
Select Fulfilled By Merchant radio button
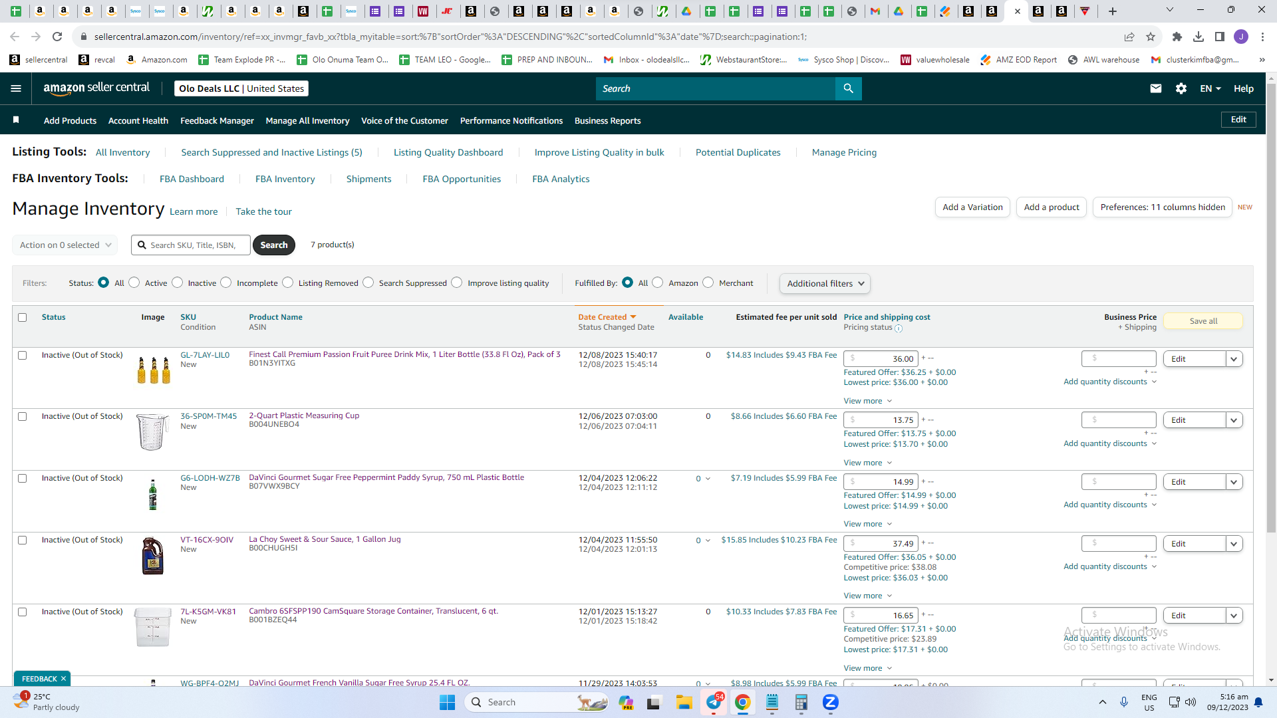(x=708, y=283)
